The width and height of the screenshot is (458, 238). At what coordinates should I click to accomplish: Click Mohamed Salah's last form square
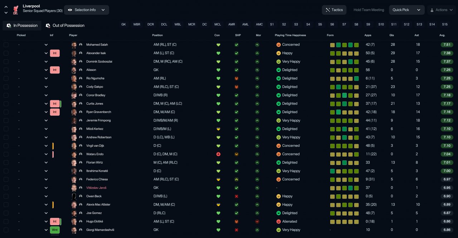pos(356,45)
